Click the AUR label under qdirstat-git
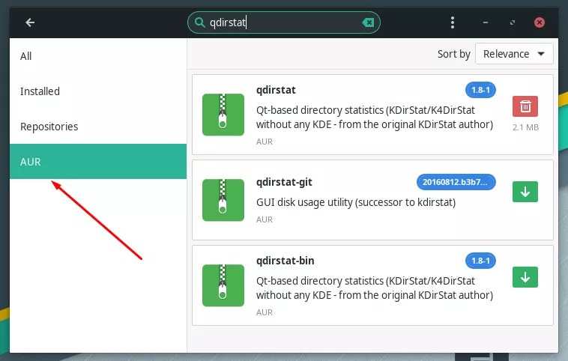The height and width of the screenshot is (361, 568). click(265, 219)
